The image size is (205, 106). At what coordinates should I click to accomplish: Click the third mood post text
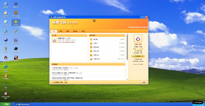[x=67, y=78]
